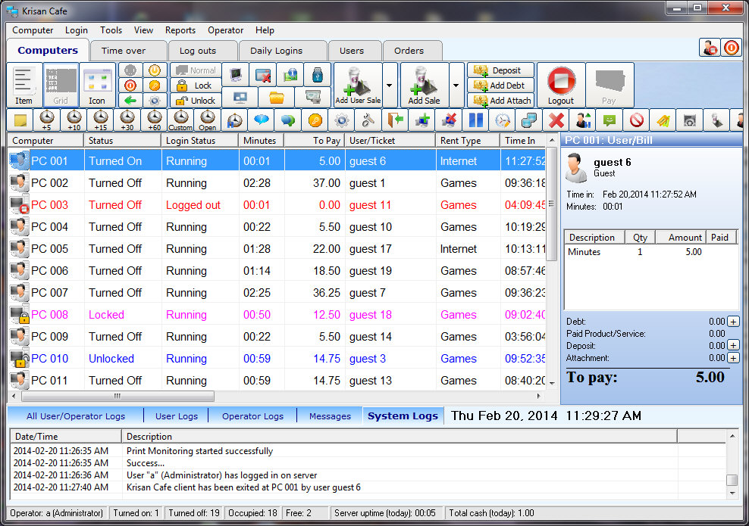Screen dimensions: 749x526
Task: Select the PC 010 Unlocked row
Action: (x=277, y=359)
